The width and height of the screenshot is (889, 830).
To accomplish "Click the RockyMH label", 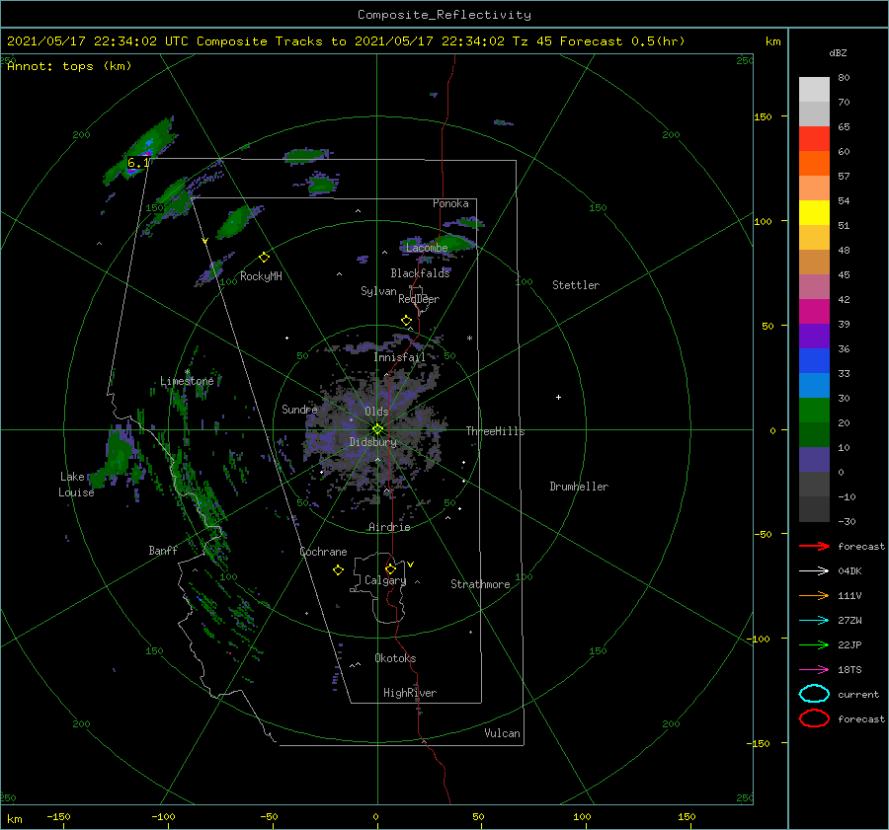I will point(261,276).
